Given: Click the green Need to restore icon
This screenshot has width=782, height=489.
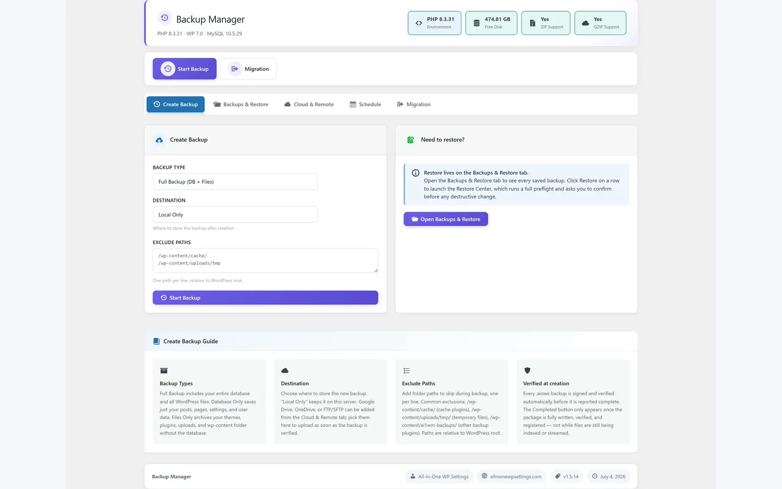Looking at the screenshot, I should pos(411,140).
